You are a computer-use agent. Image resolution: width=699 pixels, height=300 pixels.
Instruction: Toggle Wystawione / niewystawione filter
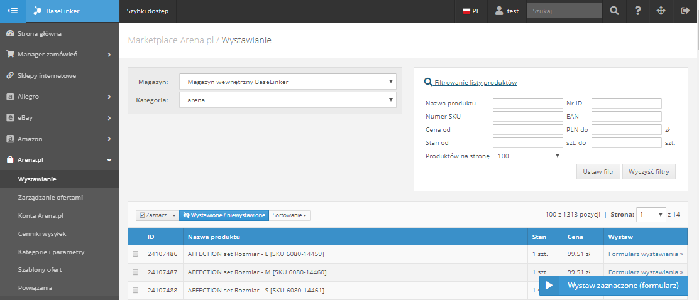click(224, 215)
